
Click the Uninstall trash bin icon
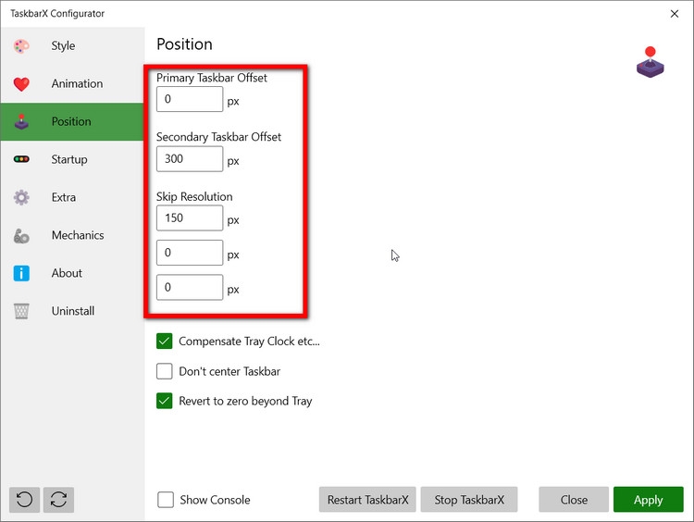pyautogui.click(x=21, y=312)
